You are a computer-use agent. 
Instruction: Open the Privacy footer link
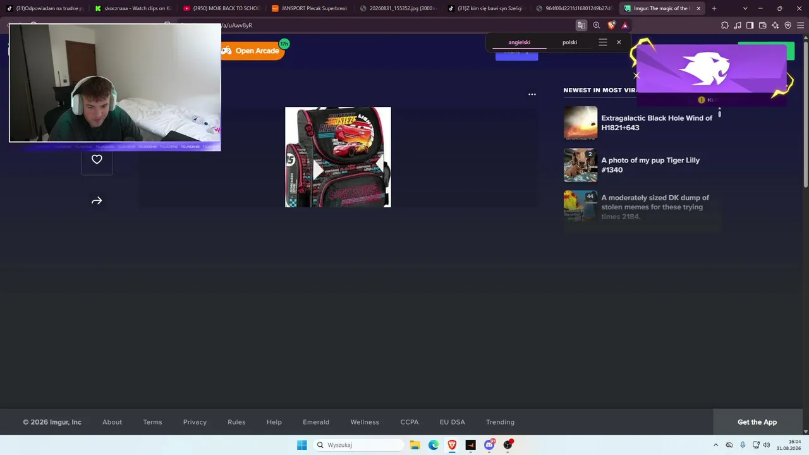pos(195,422)
